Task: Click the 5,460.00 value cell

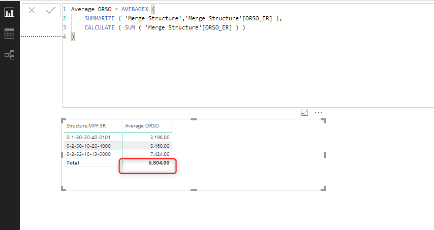Action: pos(160,146)
